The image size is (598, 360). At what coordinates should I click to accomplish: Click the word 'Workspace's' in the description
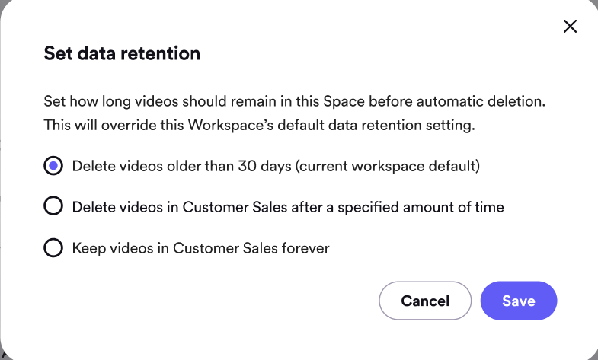tap(231, 125)
